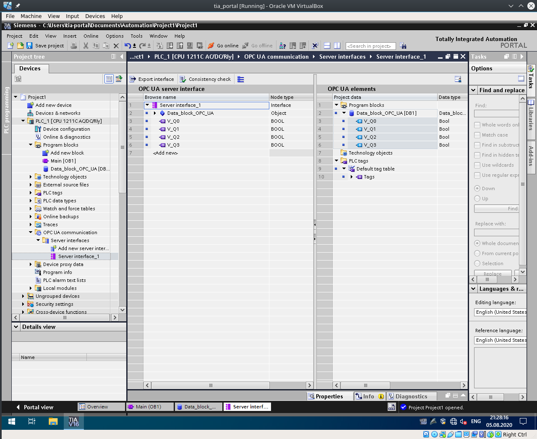Click the Print icon in toolbar
This screenshot has width=537, height=439.
[x=74, y=46]
